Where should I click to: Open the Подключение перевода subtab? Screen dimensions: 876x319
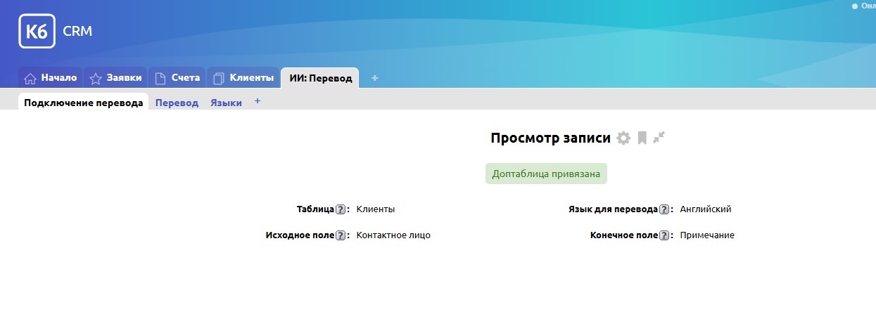[84, 103]
